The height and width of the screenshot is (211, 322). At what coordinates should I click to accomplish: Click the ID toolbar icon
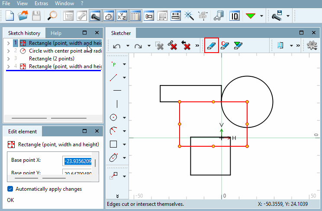[235, 16]
